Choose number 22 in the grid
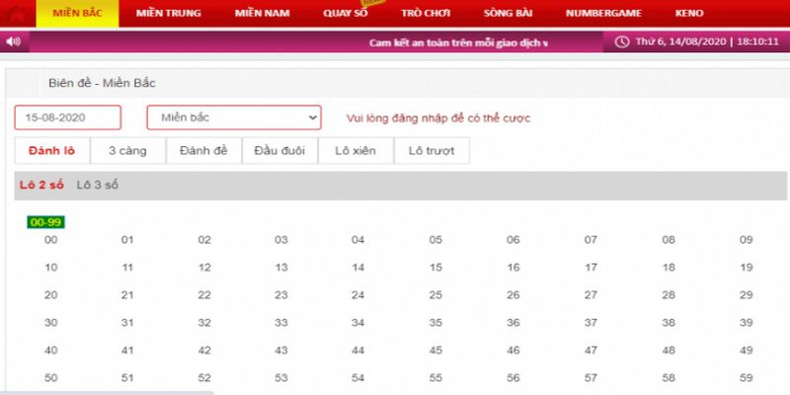This screenshot has width=790, height=395. pos(204,295)
